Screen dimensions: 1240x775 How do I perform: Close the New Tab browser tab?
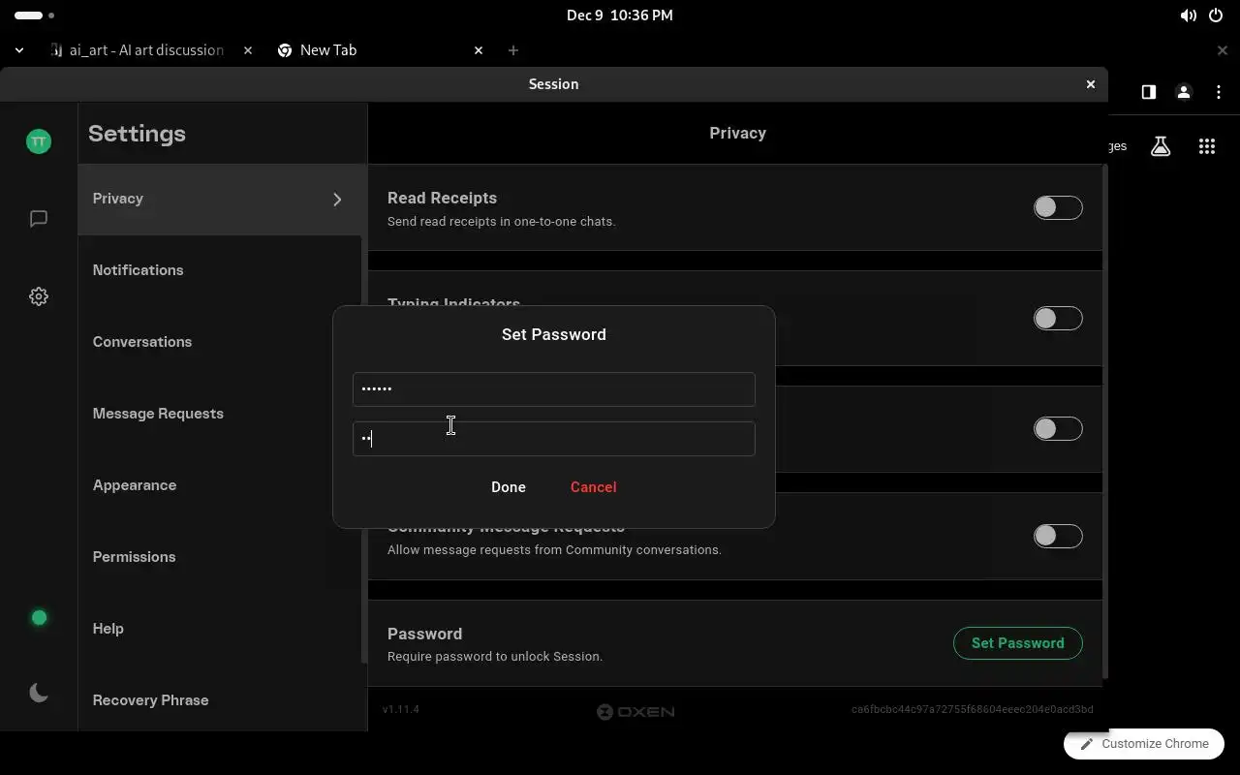[x=479, y=50]
